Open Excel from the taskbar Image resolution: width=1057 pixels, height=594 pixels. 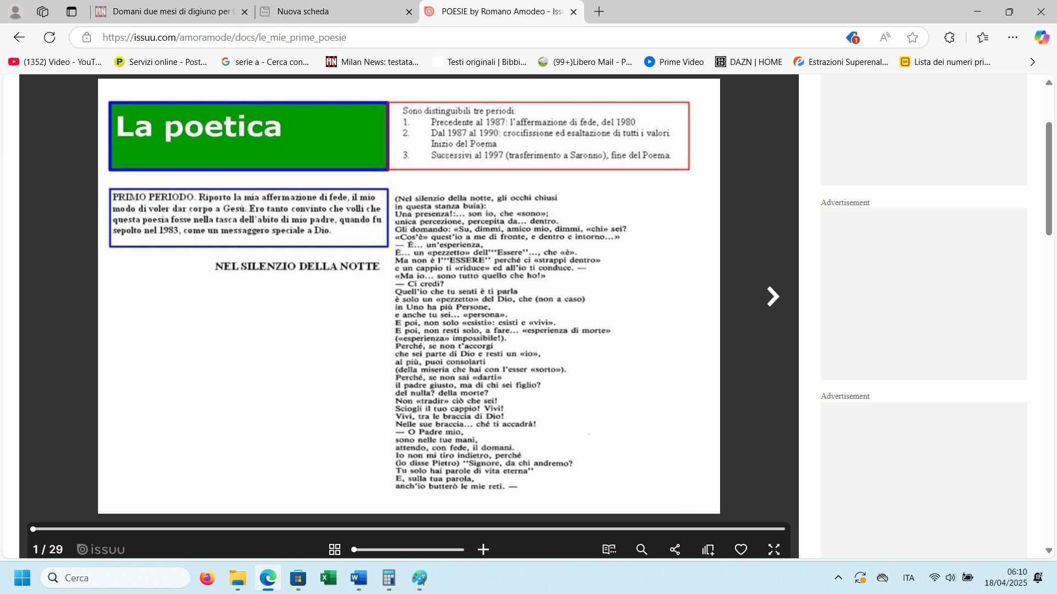328,578
